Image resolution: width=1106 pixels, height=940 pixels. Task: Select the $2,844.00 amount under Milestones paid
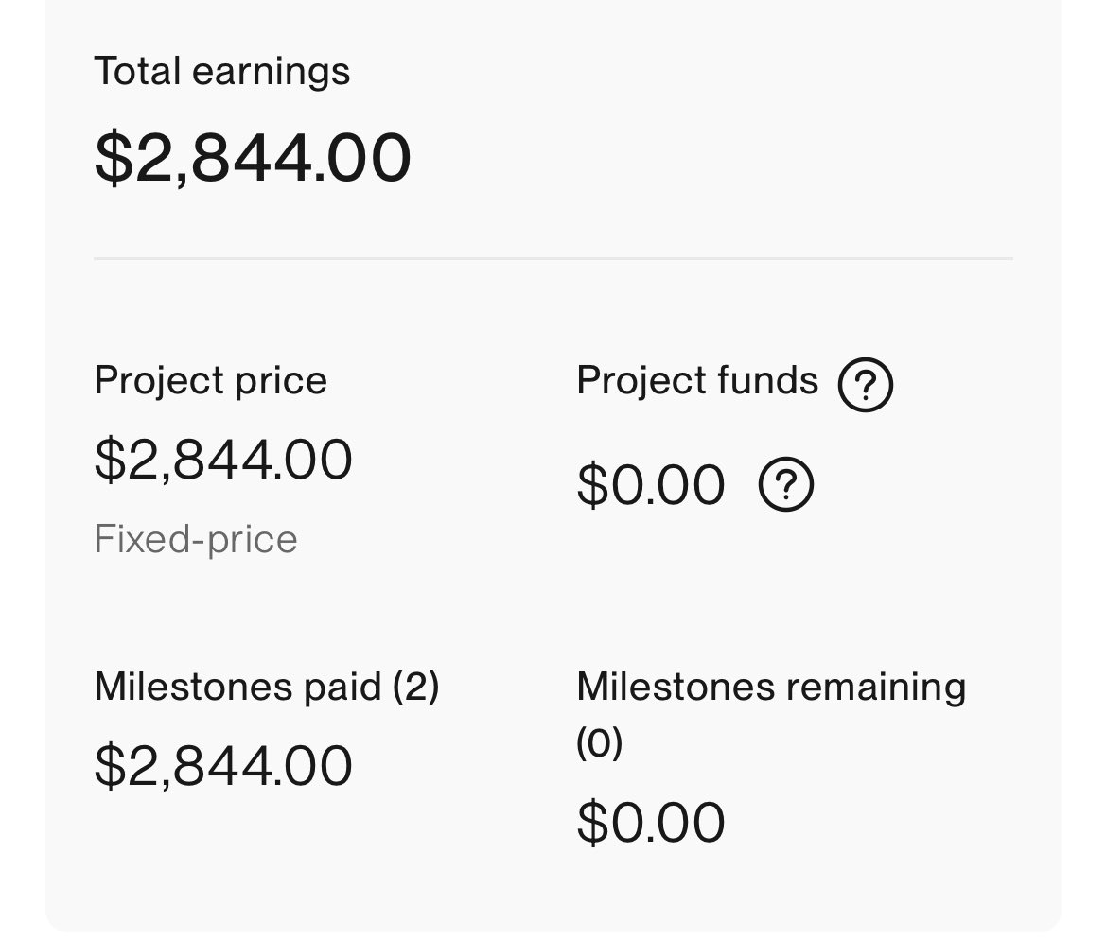coord(223,766)
